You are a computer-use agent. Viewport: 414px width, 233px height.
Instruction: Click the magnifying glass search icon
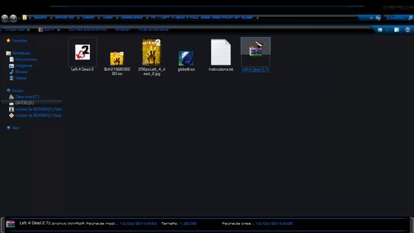click(x=410, y=18)
